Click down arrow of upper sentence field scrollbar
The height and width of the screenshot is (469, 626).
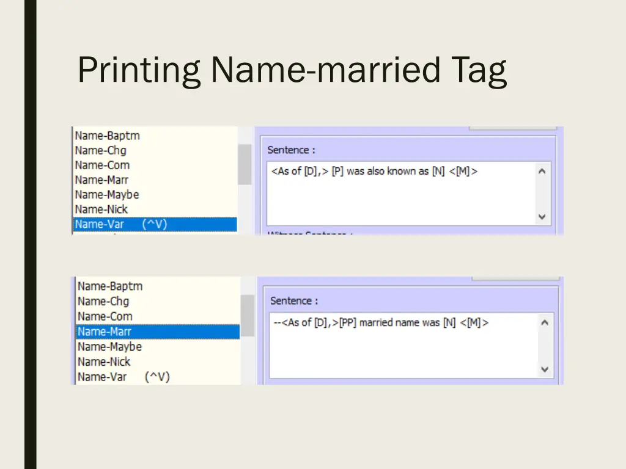542,217
